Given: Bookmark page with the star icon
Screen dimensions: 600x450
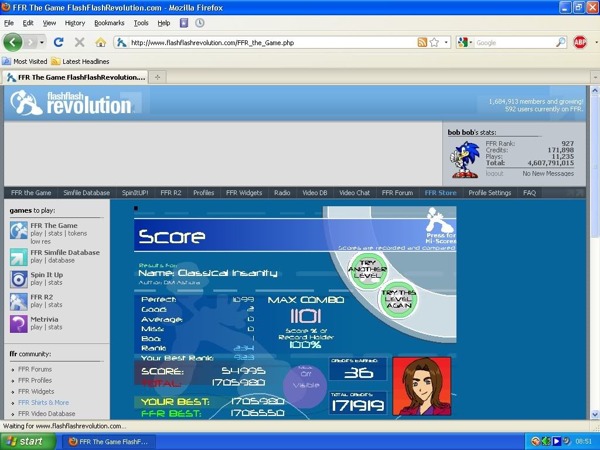Looking at the screenshot, I should click(434, 42).
